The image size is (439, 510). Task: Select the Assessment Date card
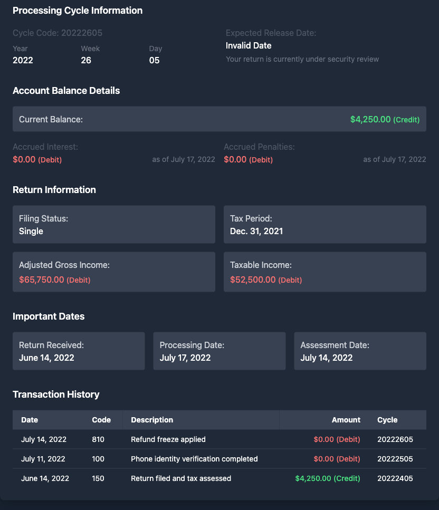coord(360,351)
